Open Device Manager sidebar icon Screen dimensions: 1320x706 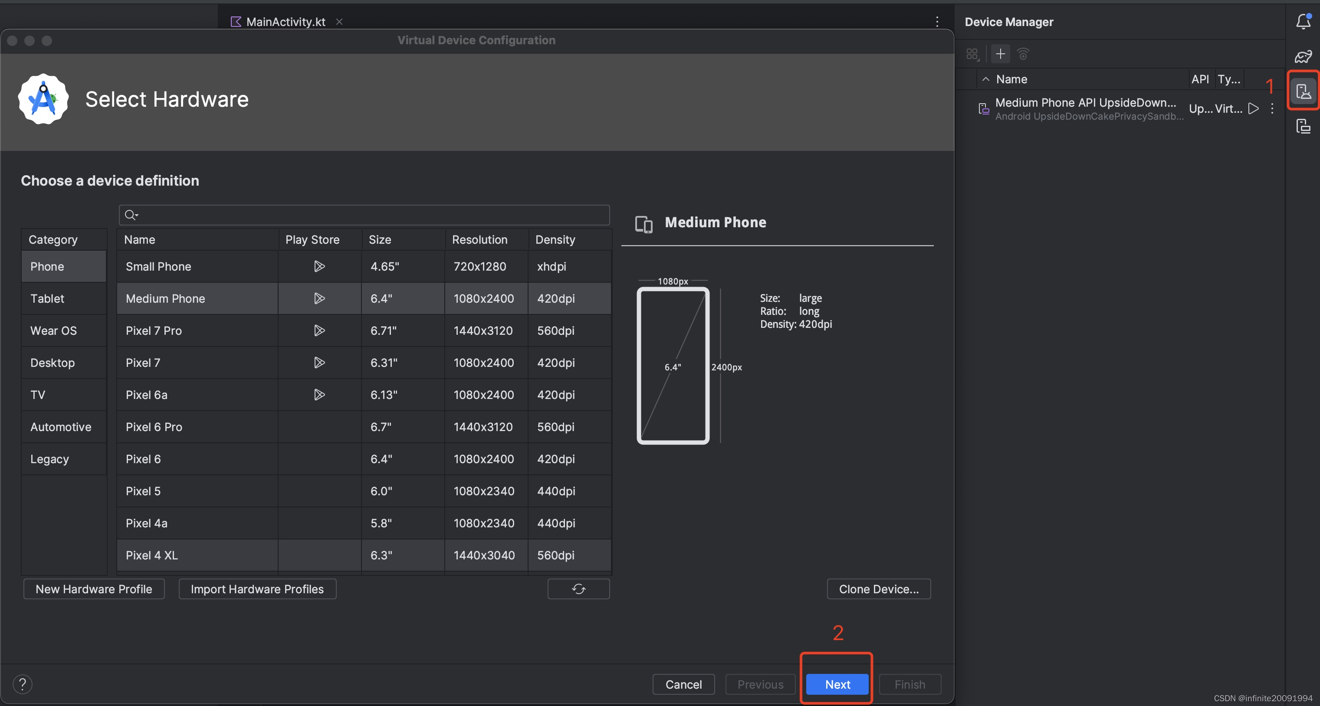[1303, 92]
